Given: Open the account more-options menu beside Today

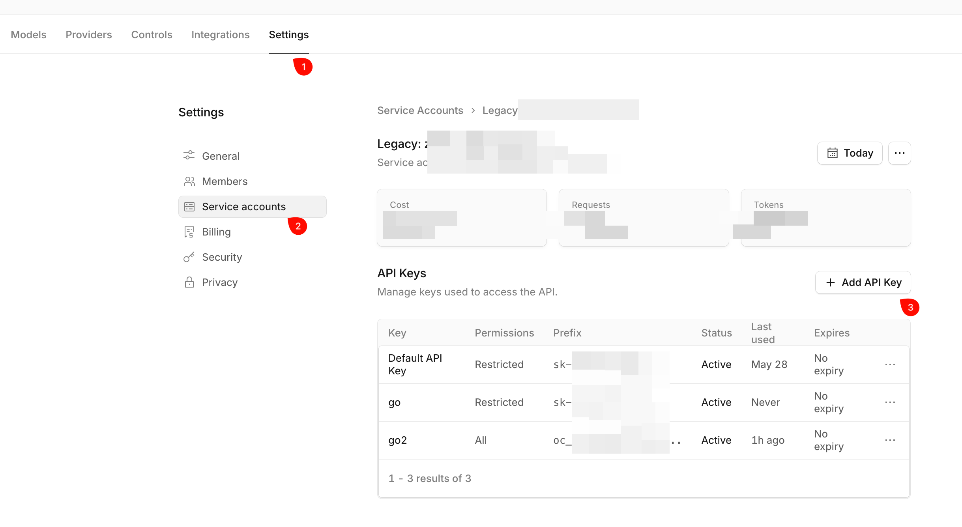Looking at the screenshot, I should 900,153.
